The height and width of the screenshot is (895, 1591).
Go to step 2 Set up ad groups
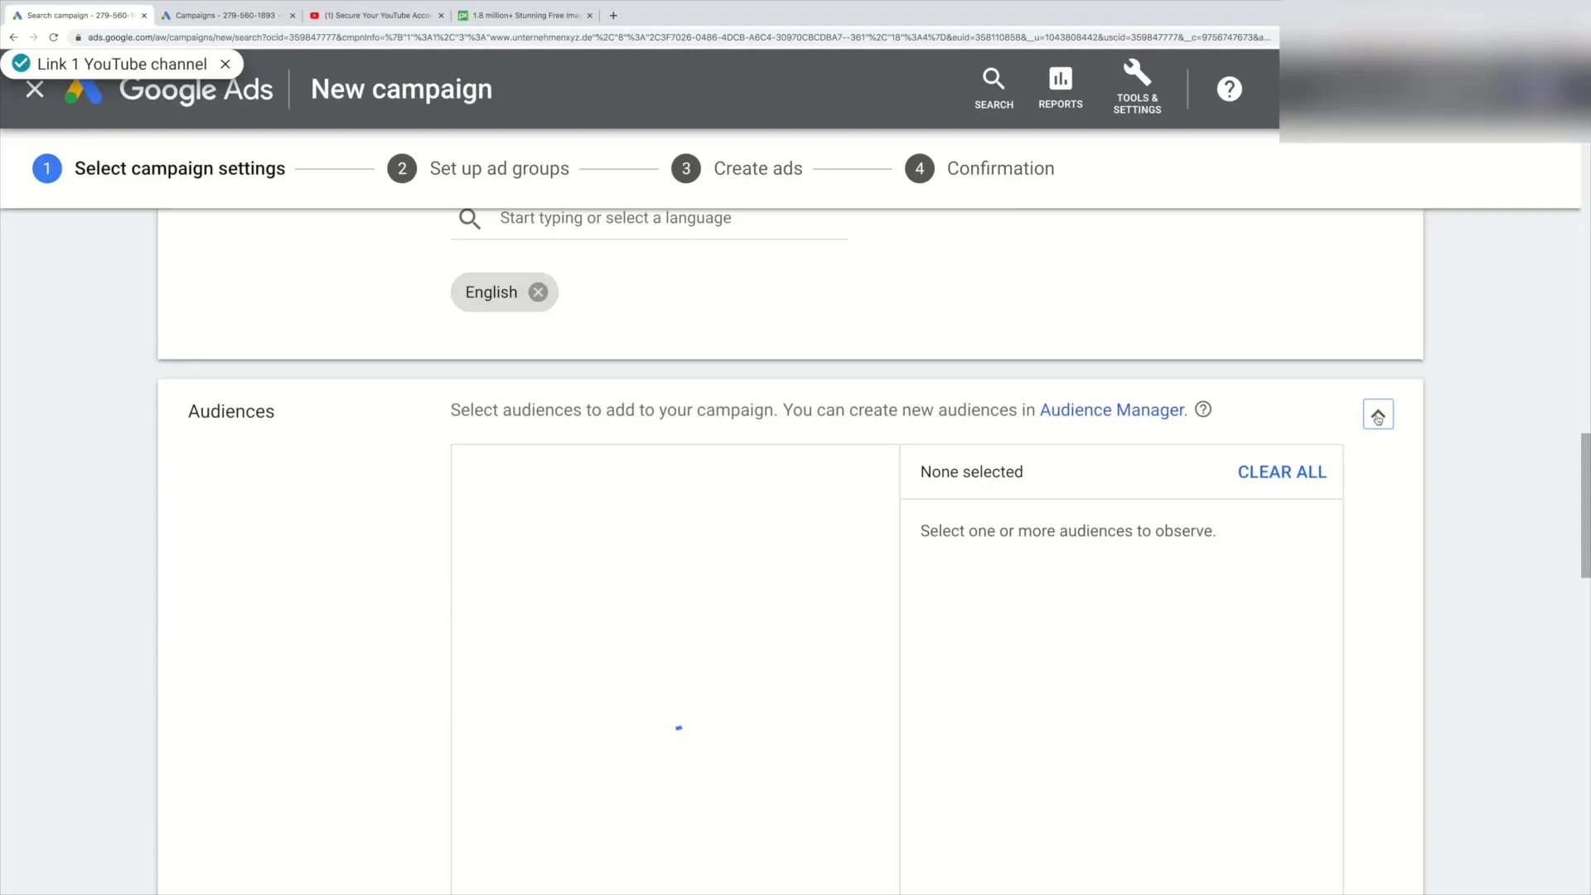[x=478, y=169]
